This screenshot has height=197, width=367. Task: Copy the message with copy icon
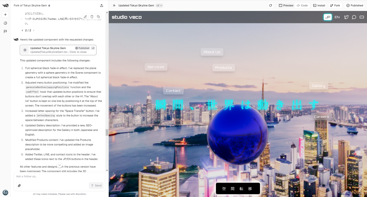click(x=98, y=17)
